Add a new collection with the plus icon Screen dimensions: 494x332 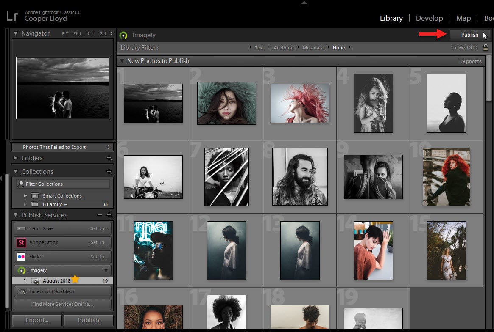tap(109, 171)
